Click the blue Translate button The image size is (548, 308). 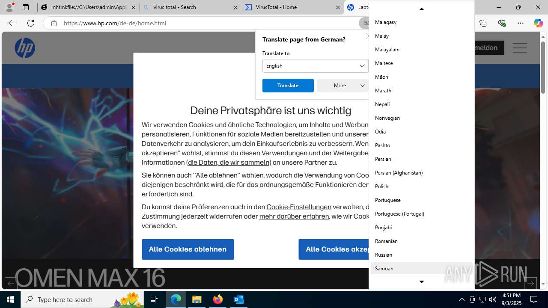click(288, 86)
